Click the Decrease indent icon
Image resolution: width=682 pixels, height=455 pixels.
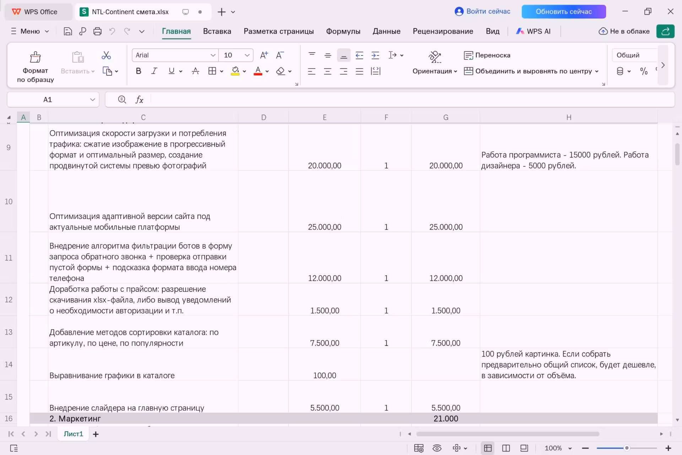pos(359,55)
